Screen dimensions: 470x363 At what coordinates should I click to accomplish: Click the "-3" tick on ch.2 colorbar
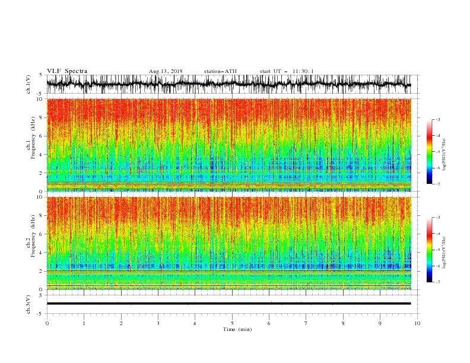click(x=437, y=218)
